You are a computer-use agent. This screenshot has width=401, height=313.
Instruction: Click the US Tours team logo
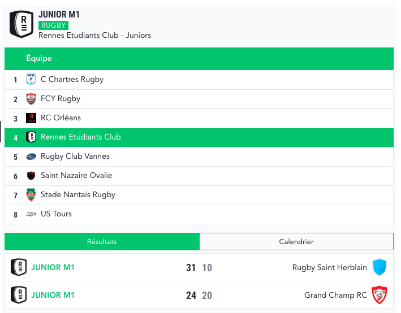pos(31,214)
